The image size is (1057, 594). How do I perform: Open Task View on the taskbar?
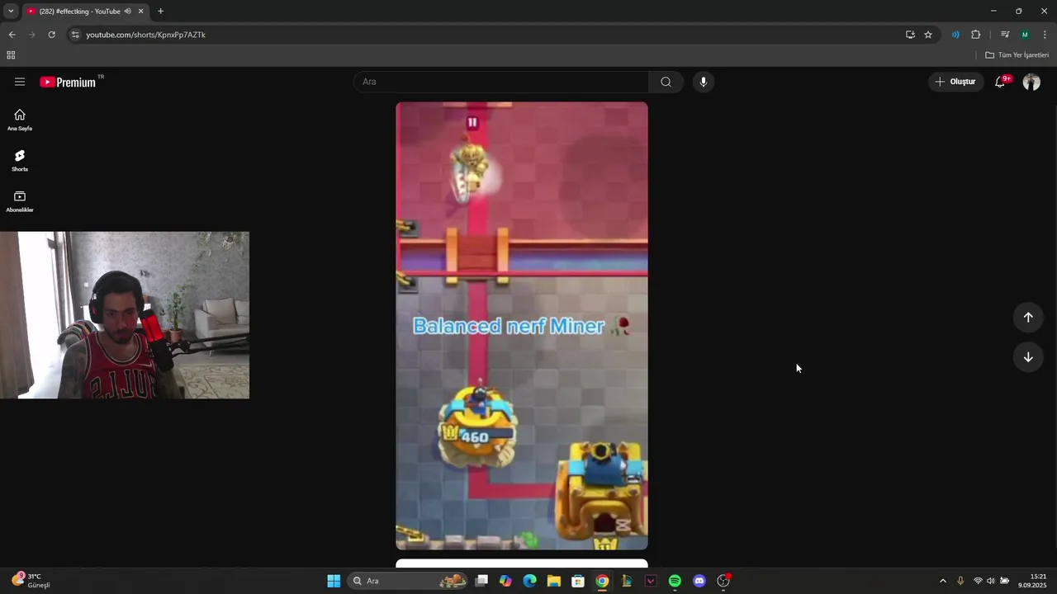click(482, 581)
